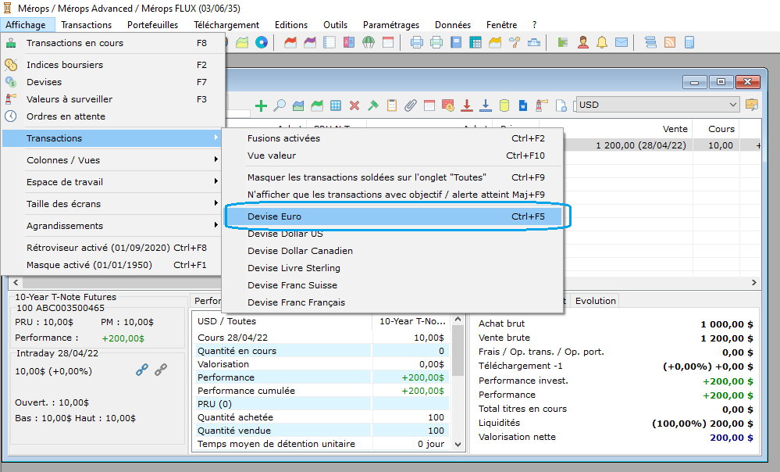Click the Cours column header

pyautogui.click(x=716, y=129)
